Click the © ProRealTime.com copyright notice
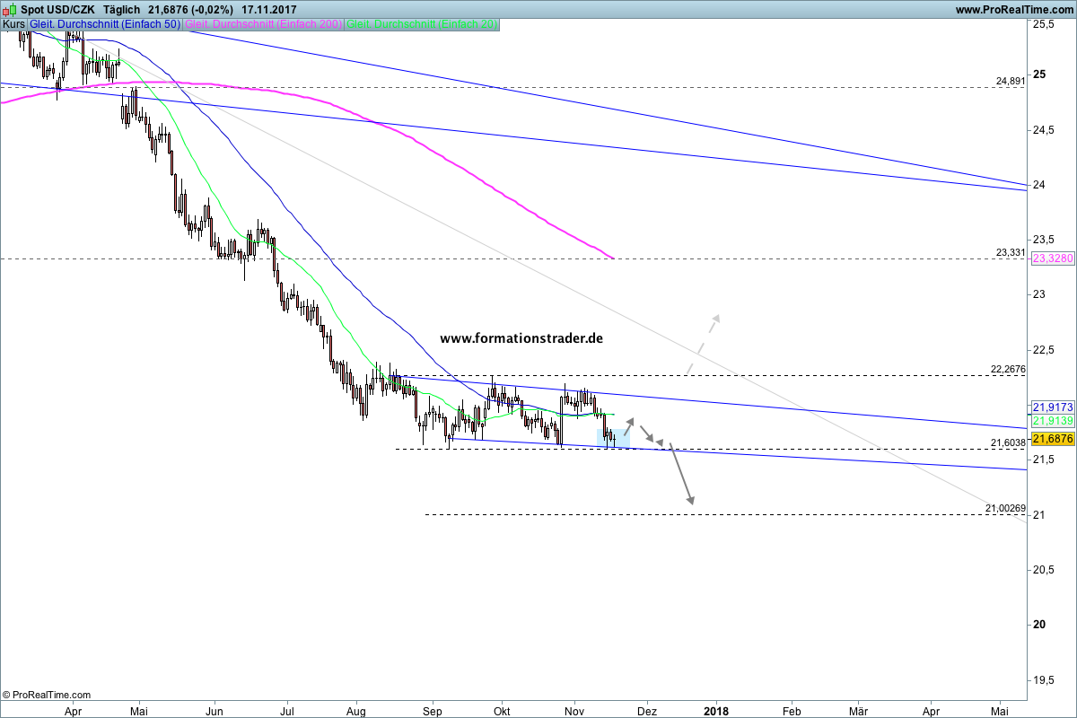This screenshot has height=718, width=1077. [x=47, y=695]
